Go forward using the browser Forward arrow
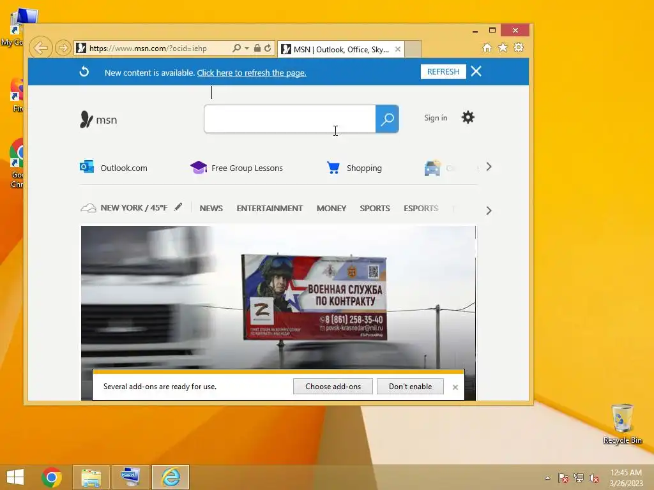 tap(63, 48)
